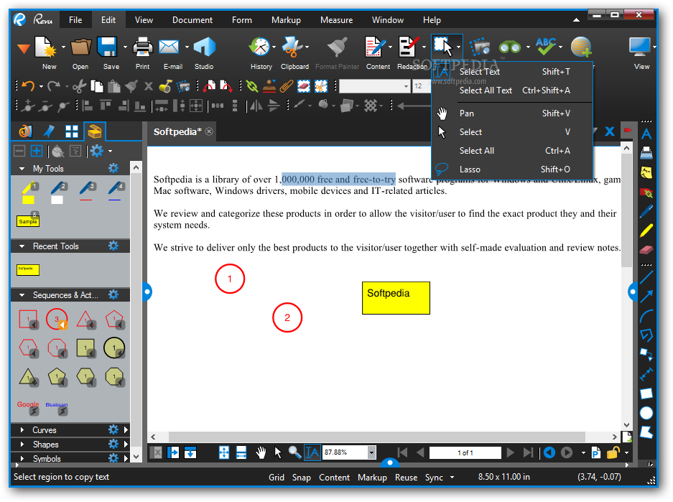Select the filled circle sequence tool
673x502 pixels.
114,348
